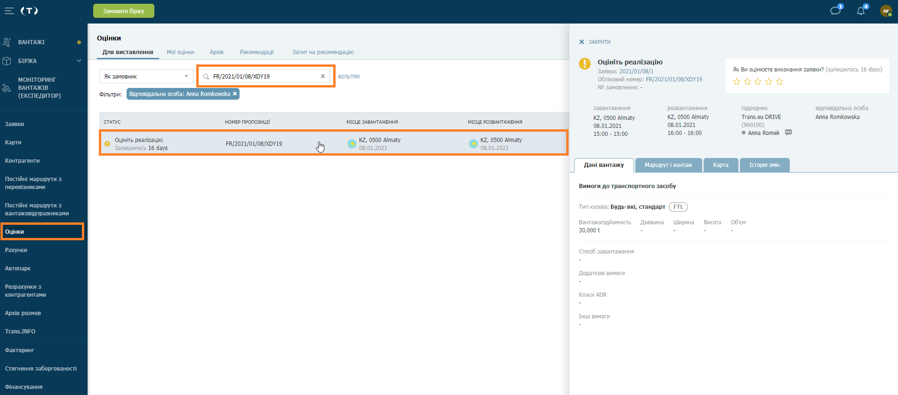Open Trans.INFO in the sidebar
This screenshot has width=898, height=395.
tap(20, 332)
